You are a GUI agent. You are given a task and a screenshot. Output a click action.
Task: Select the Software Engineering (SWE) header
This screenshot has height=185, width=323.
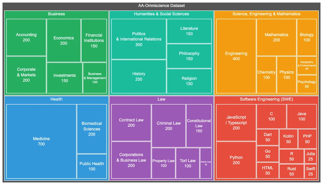tap(266, 99)
